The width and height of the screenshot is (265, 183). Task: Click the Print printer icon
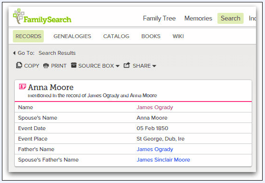[46, 65]
